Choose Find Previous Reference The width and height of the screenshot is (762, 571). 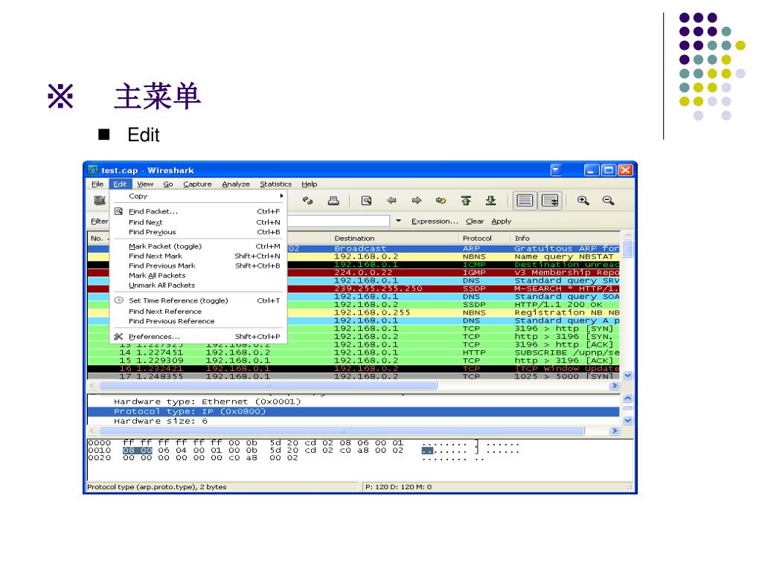coord(199,321)
